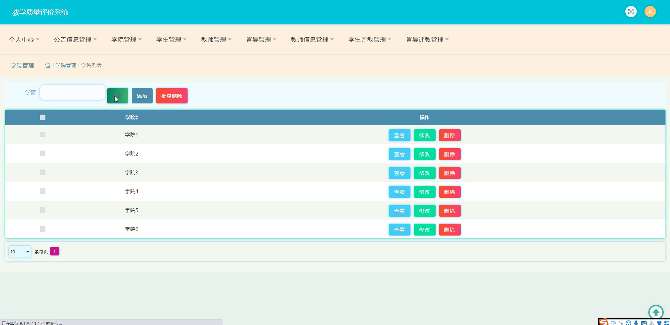Click the home icon in breadcrumb
The width and height of the screenshot is (670, 325).
pyautogui.click(x=48, y=65)
